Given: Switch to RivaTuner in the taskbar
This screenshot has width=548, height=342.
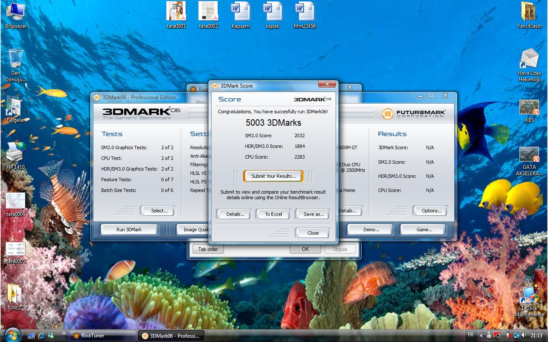Looking at the screenshot, I should [103, 336].
